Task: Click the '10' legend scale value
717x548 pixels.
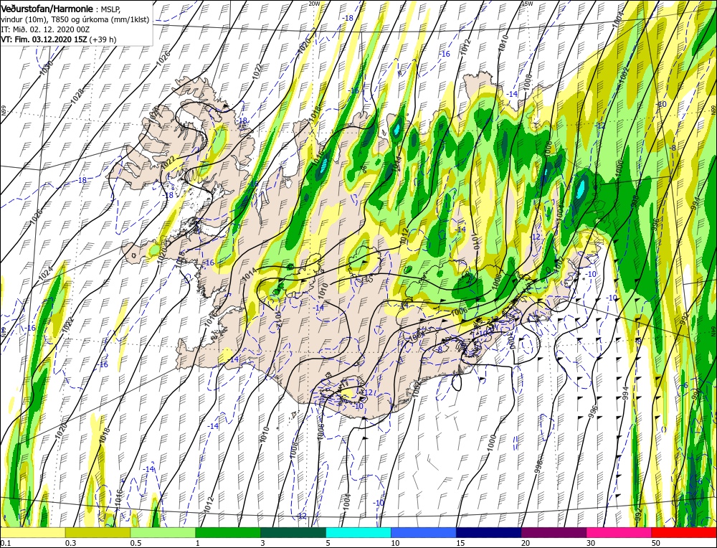Action: [394, 543]
